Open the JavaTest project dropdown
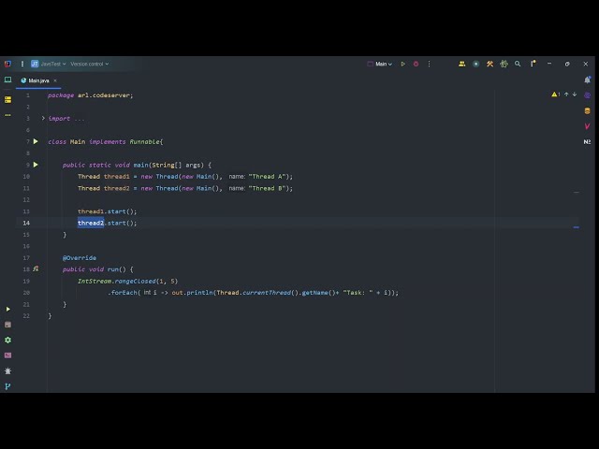This screenshot has width=599, height=449. tap(49, 64)
